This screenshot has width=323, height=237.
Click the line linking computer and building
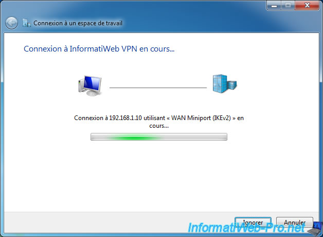pyautogui.click(x=158, y=88)
